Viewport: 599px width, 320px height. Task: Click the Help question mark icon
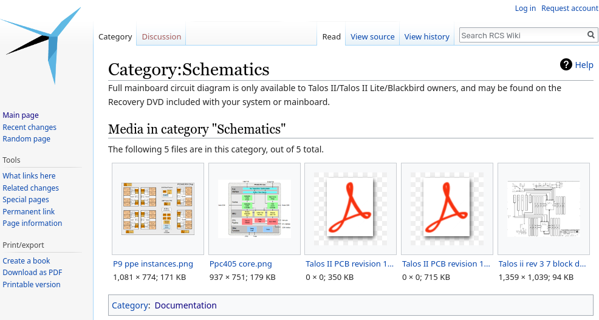point(566,65)
